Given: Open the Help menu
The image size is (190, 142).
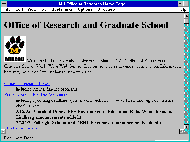Looking at the screenshot, I should [x=182, y=9].
